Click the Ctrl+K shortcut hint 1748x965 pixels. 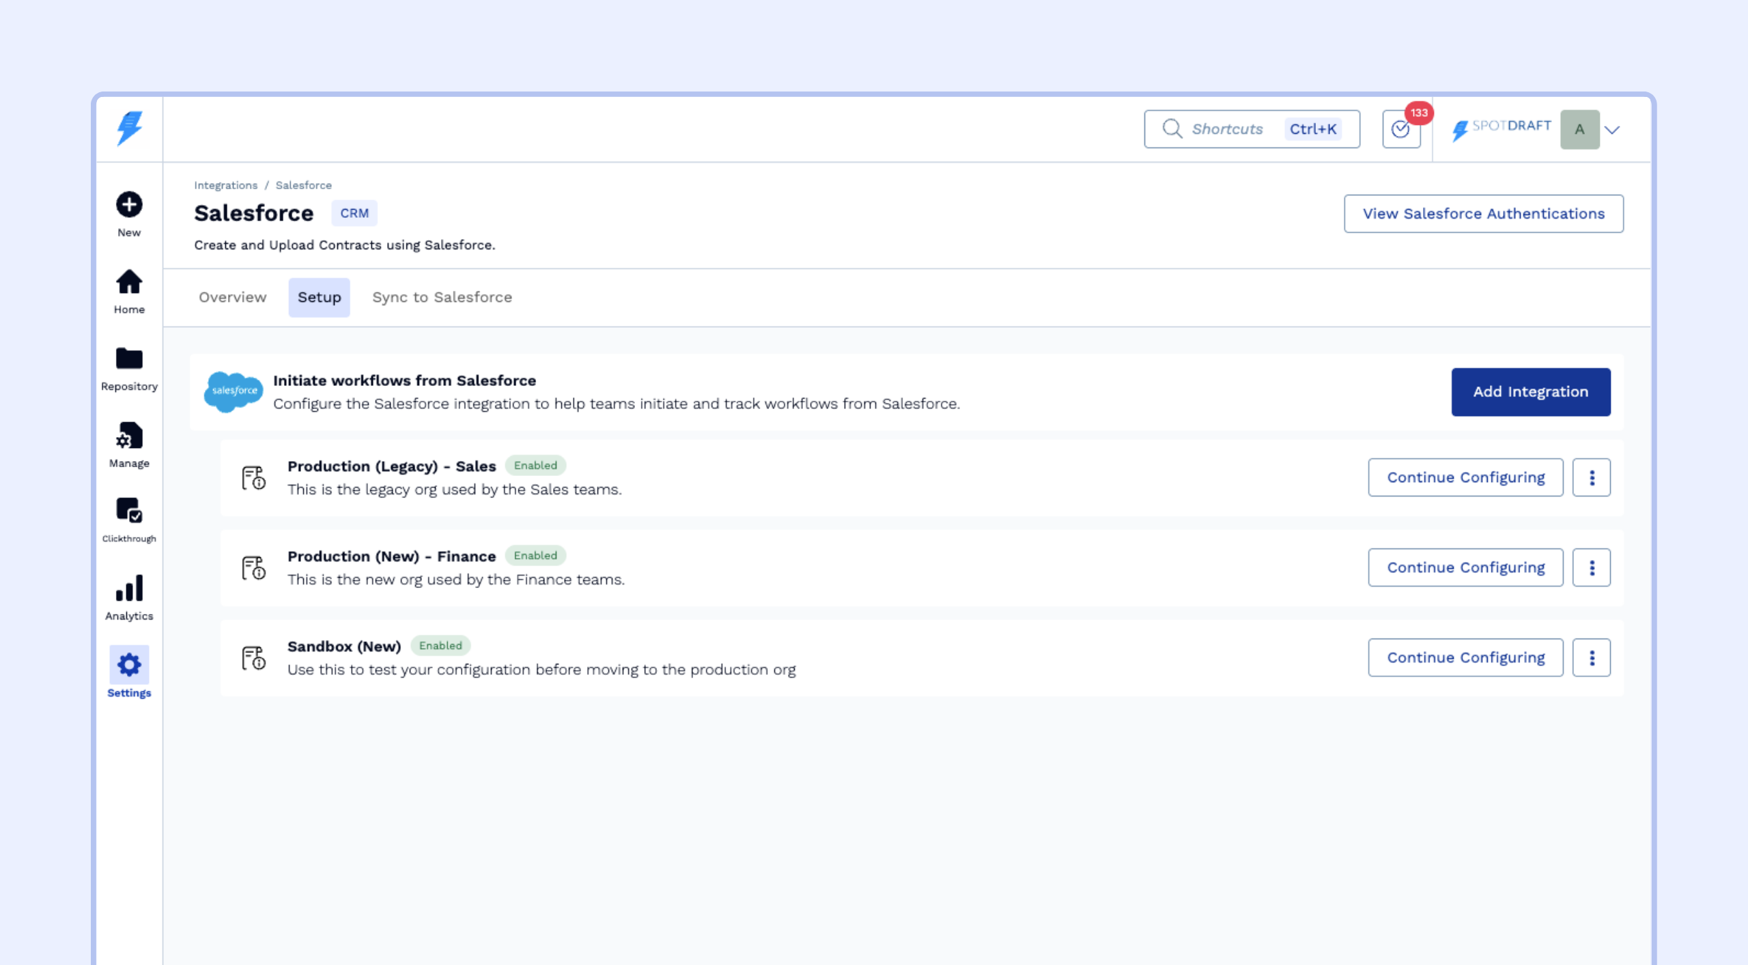(x=1312, y=129)
